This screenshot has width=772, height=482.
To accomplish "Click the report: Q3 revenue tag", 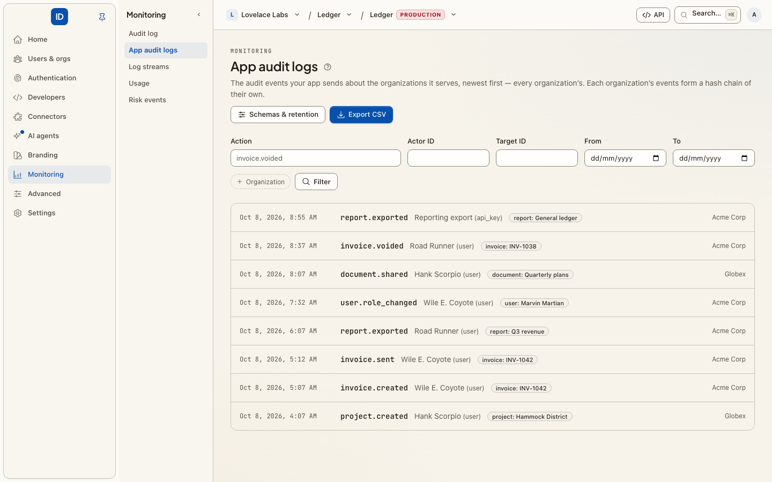I will click(517, 332).
